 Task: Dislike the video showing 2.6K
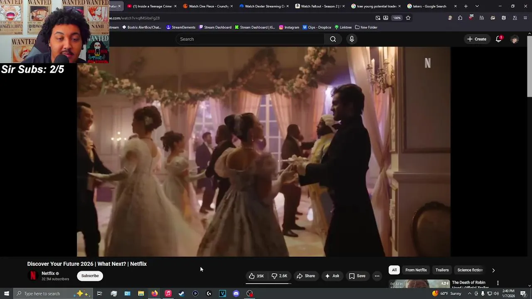(x=280, y=276)
